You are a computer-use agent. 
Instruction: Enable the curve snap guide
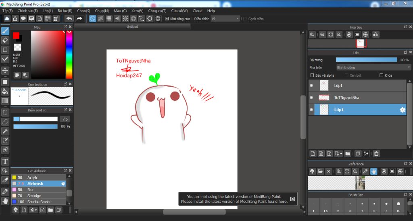pyautogui.click(x=142, y=19)
